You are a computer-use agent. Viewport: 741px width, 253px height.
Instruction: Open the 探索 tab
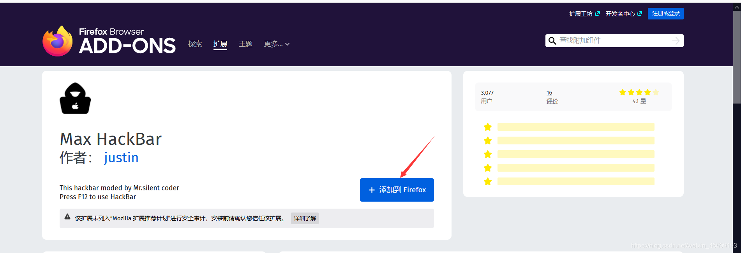pyautogui.click(x=195, y=44)
